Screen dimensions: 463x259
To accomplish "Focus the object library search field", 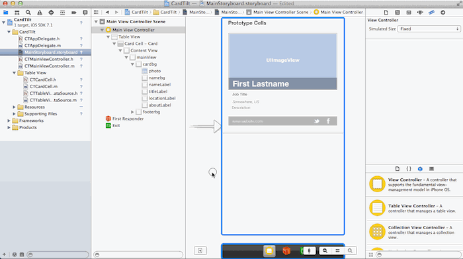I will pyautogui.click(x=418, y=254).
